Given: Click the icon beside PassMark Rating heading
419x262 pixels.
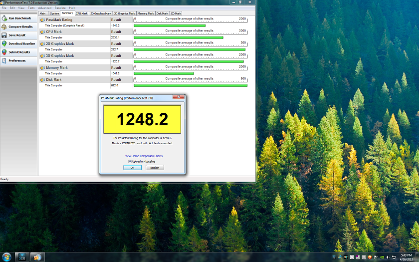Looking at the screenshot, I should click(x=42, y=20).
